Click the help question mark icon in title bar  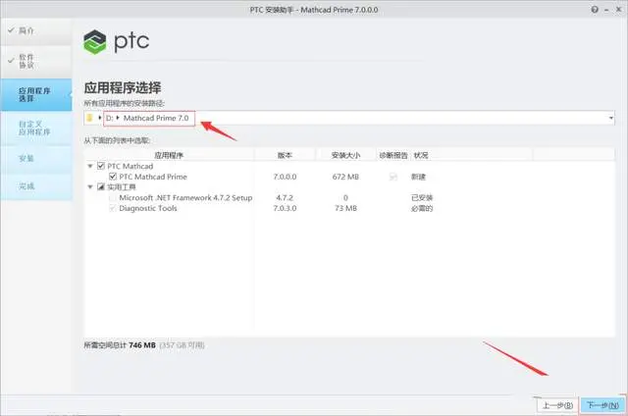595,10
